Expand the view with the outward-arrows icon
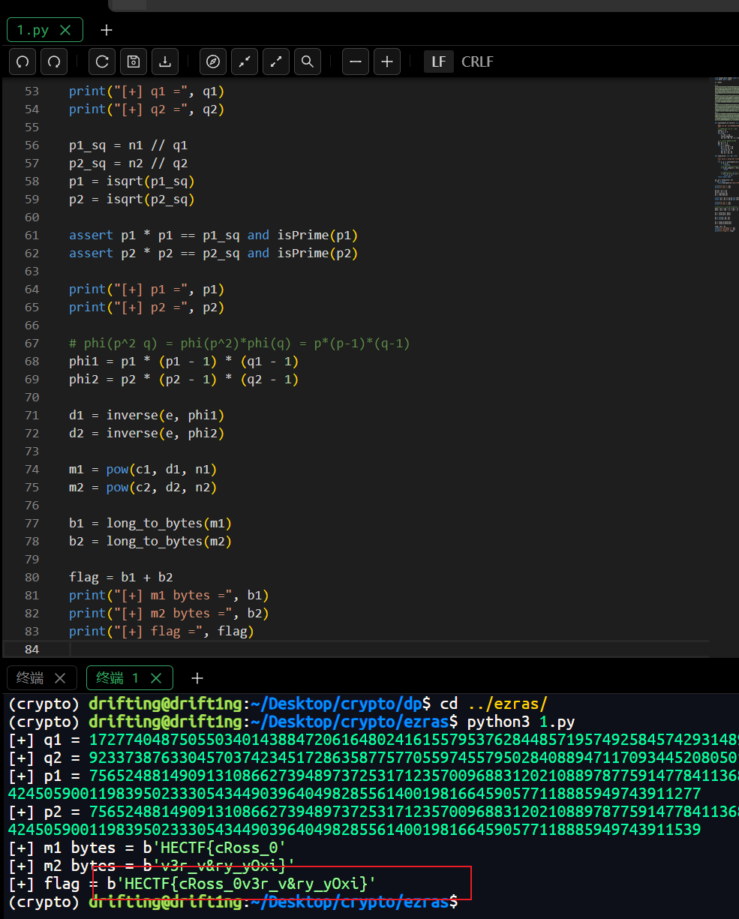The height and width of the screenshot is (919, 739). 276,62
